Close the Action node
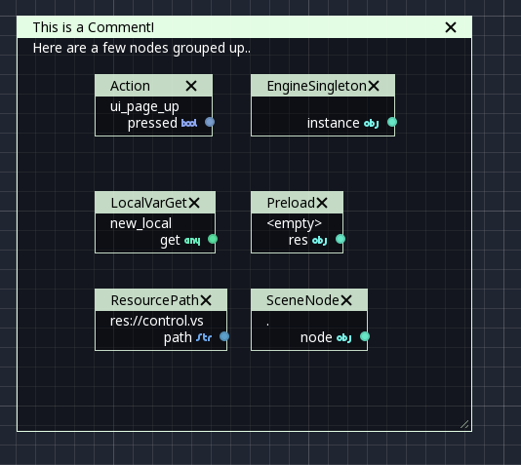The height and width of the screenshot is (465, 521). [x=191, y=86]
